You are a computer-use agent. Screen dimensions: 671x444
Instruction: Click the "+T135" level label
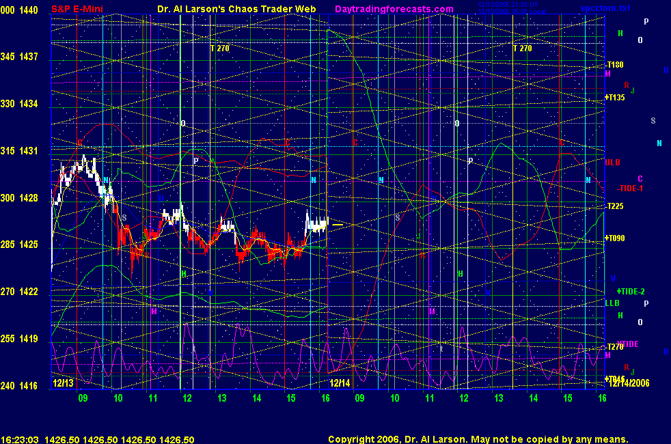coord(614,98)
